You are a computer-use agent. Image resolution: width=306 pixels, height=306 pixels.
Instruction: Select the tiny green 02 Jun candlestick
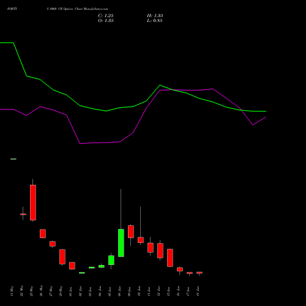82,273
